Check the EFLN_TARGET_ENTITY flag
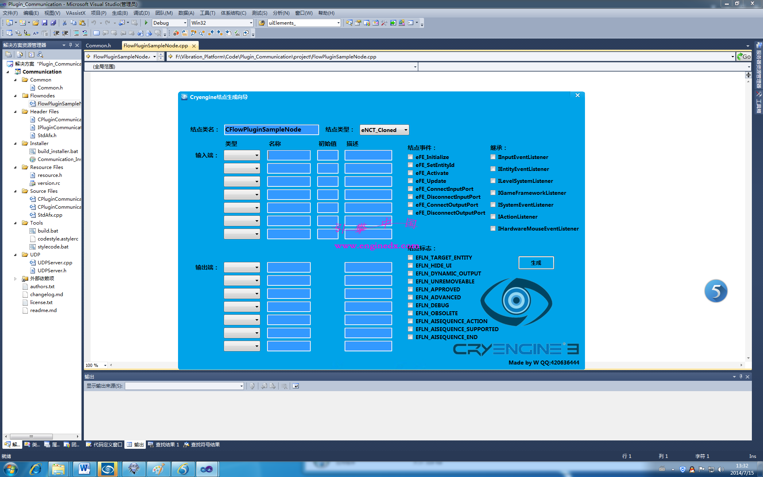Viewport: 763px width, 477px height. point(410,258)
